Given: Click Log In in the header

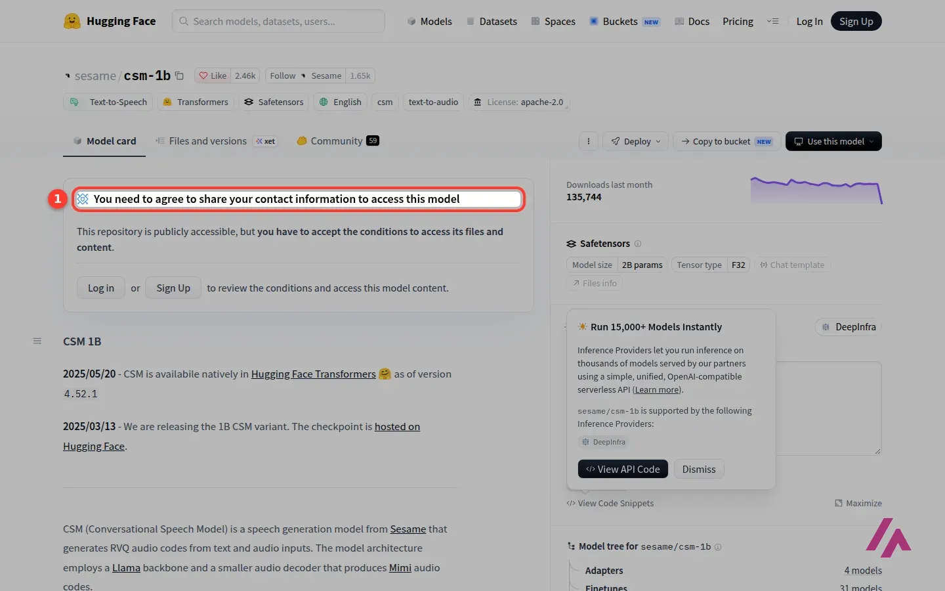Looking at the screenshot, I should [809, 21].
